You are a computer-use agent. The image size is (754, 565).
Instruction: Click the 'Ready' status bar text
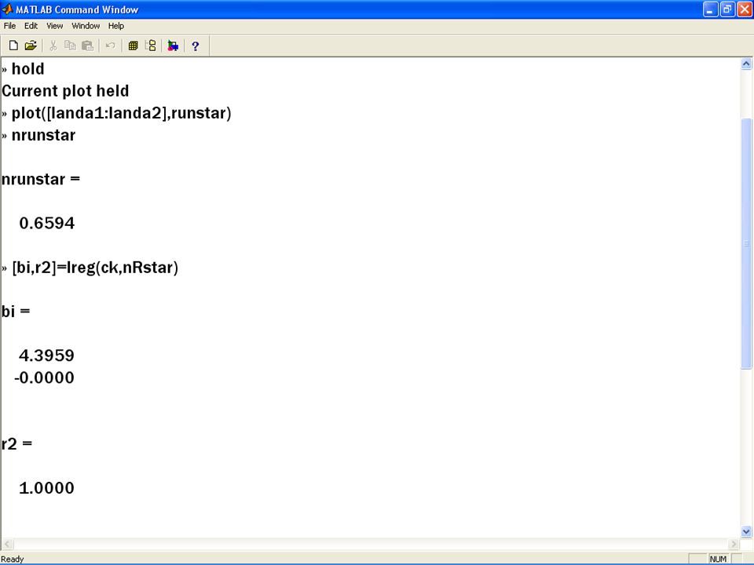(12, 560)
